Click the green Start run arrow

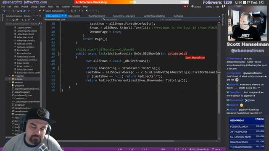tap(44, 10)
